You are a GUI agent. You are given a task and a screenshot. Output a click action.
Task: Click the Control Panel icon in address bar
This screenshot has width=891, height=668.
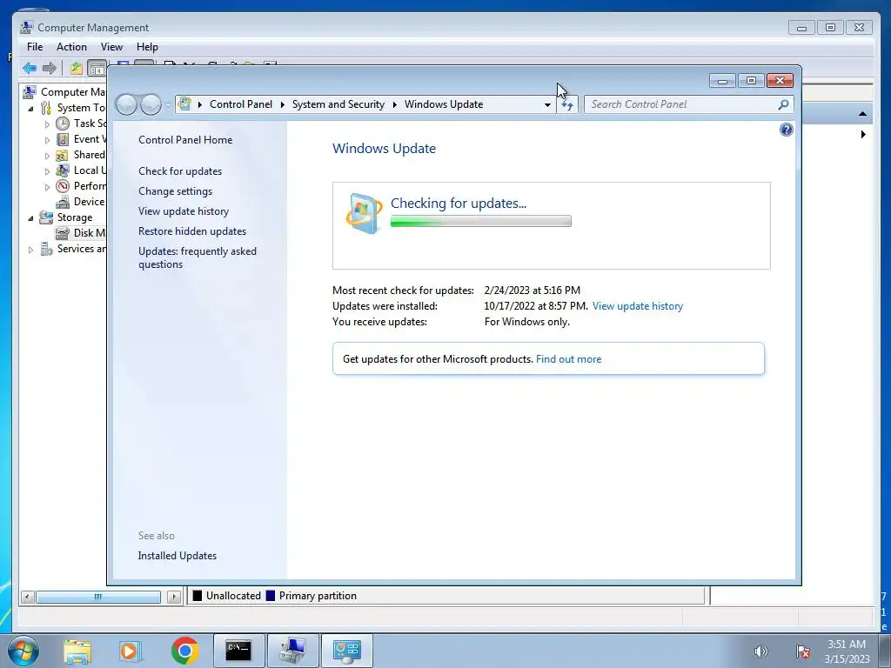point(184,104)
